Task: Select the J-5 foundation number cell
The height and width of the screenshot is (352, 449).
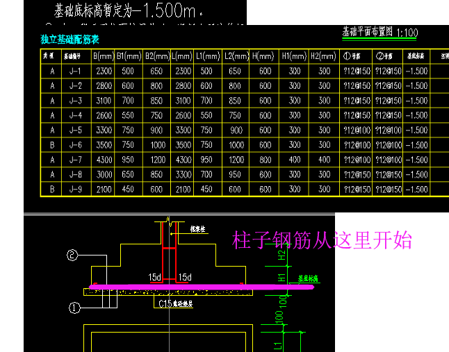Action: pyautogui.click(x=75, y=131)
